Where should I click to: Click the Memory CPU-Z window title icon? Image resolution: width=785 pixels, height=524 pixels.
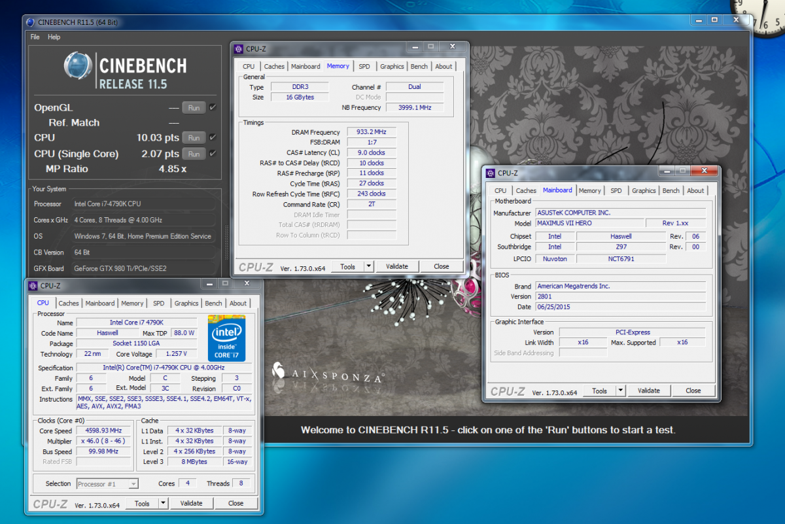click(239, 48)
